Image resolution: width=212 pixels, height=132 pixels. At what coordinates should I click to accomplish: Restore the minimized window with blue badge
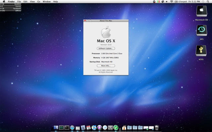151,128
